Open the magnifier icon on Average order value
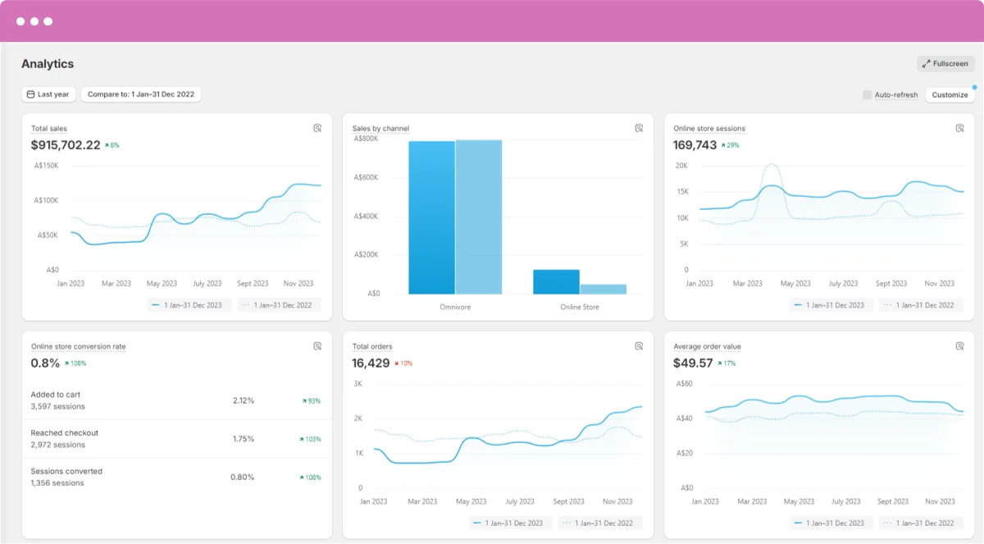Screen dimensions: 984x544 pyautogui.click(x=960, y=345)
